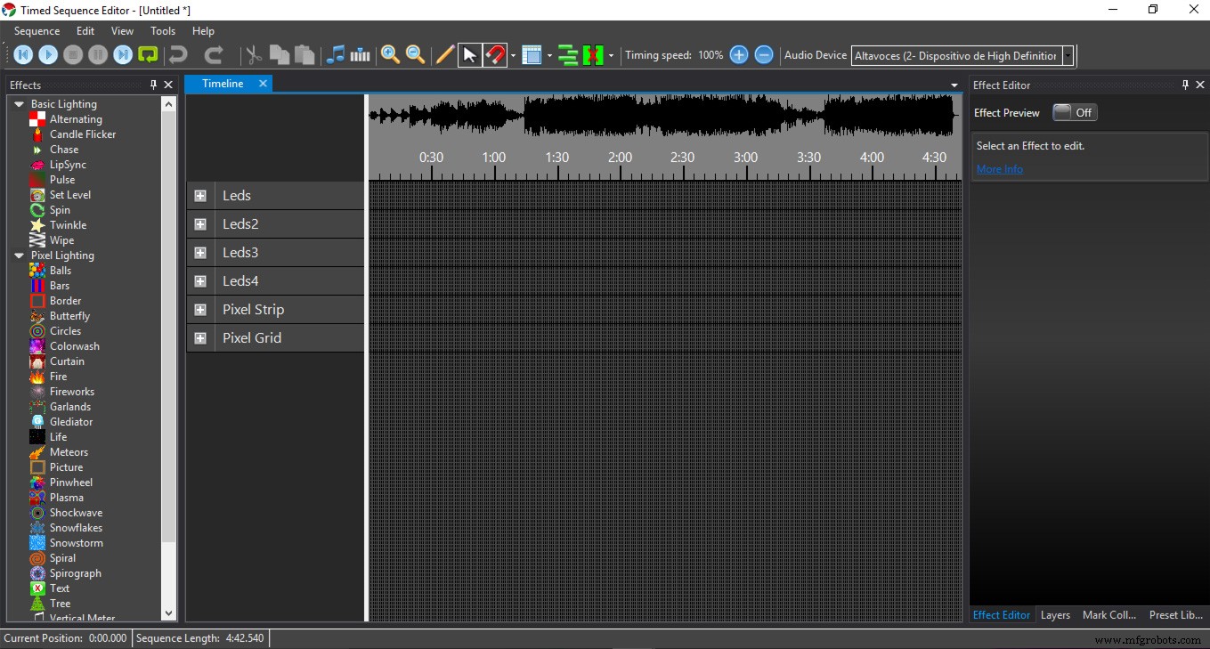Click the Play button in toolbar
Screen dimensions: 1210x649
[x=48, y=55]
